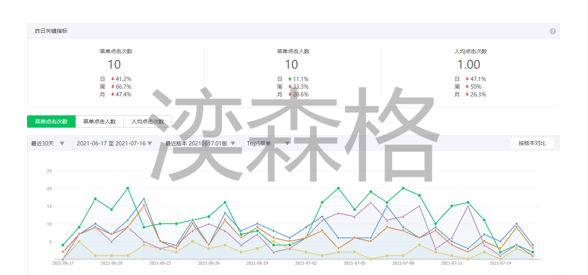Click red down arrow beside 26.3%
The width and height of the screenshot is (588, 275).
(x=467, y=94)
